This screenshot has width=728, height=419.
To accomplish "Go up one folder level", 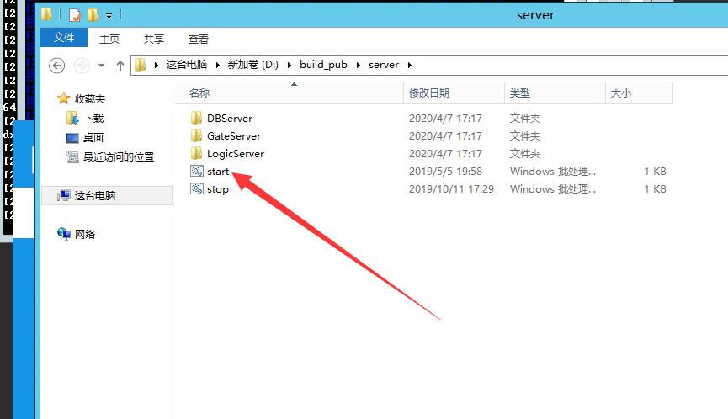I will coord(120,65).
